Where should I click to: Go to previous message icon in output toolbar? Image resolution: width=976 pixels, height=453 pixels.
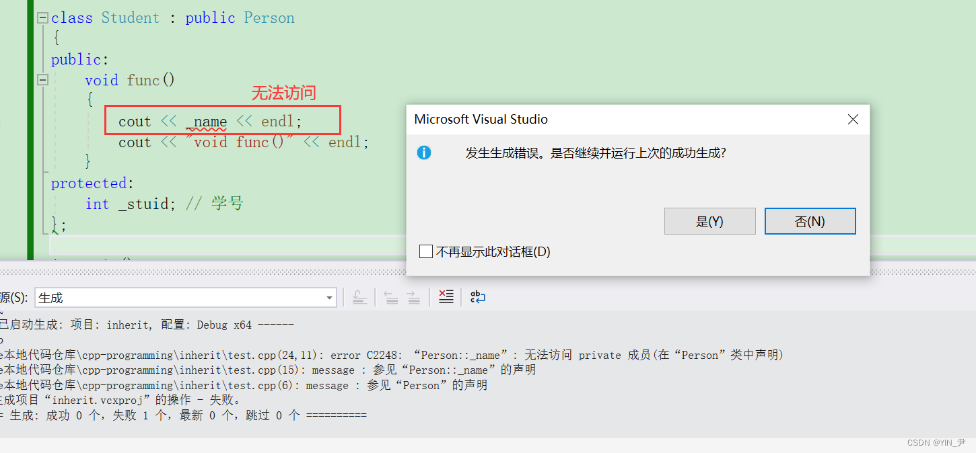coord(391,297)
